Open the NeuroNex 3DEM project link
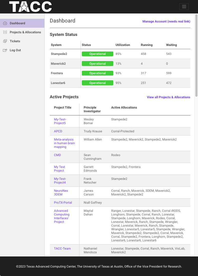The image size is (198, 276). [61, 193]
